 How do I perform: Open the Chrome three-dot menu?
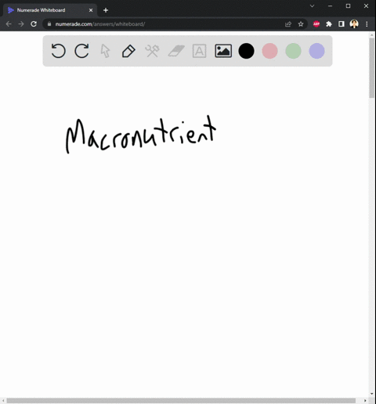tap(367, 24)
